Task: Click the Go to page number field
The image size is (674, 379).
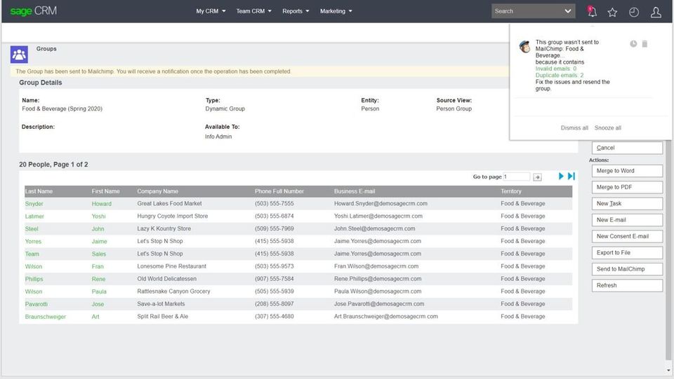Action: 517,177
